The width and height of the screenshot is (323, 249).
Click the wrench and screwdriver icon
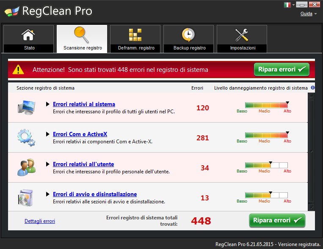click(x=242, y=35)
